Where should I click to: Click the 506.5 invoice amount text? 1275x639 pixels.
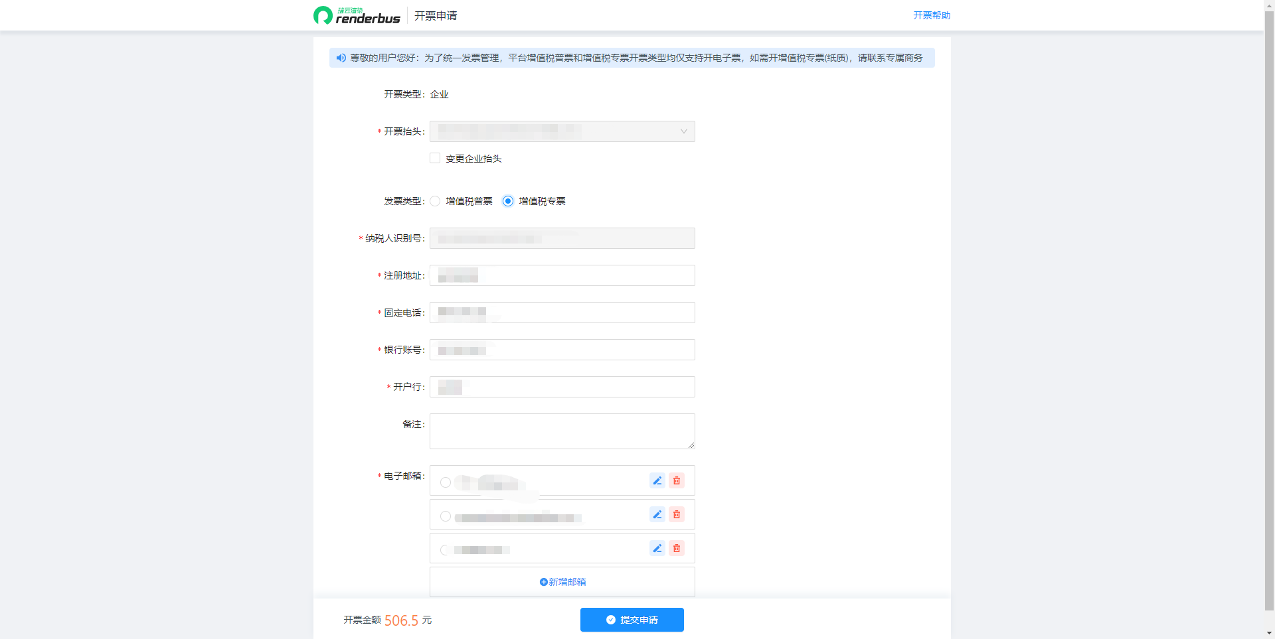tap(401, 620)
